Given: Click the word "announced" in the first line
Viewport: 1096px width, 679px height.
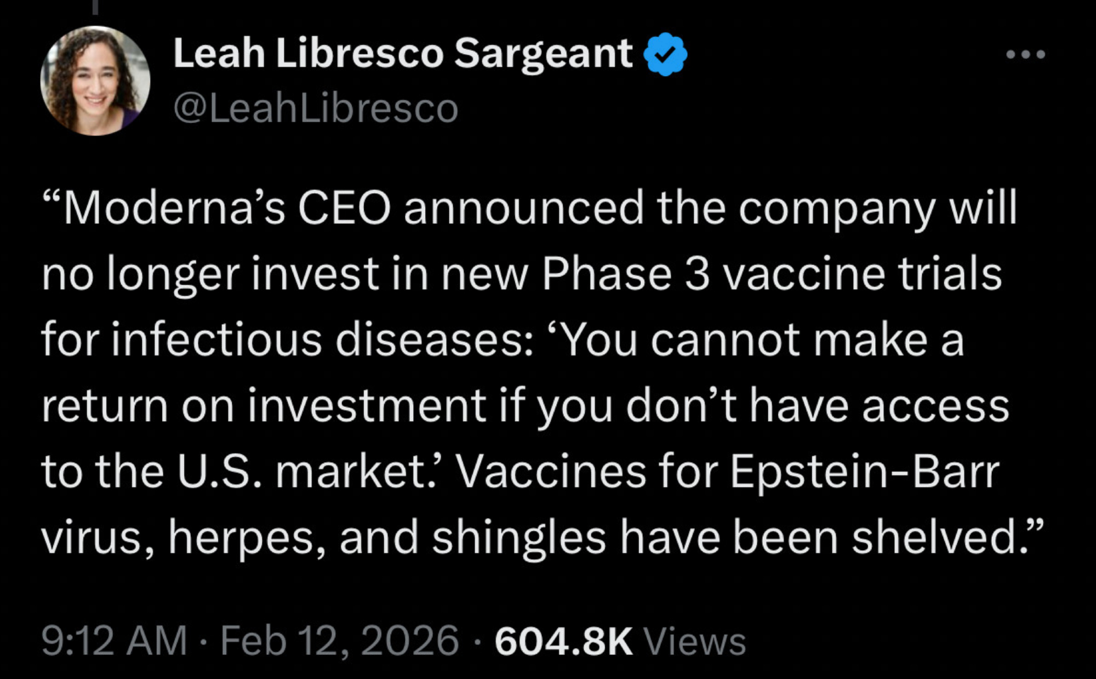Looking at the screenshot, I should pyautogui.click(x=523, y=208).
